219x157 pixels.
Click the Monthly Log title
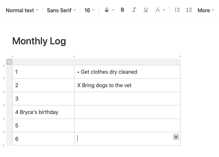point(39,41)
